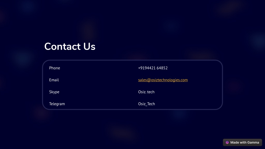Viewport: 265px width, 149px height.
Task: Click the @ symbol in the email address
Action: coord(149,80)
